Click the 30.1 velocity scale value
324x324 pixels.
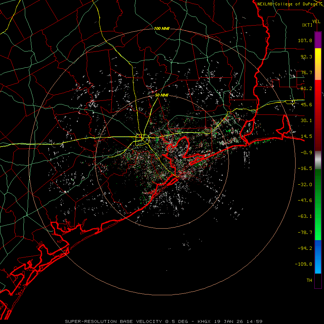coord(306,121)
